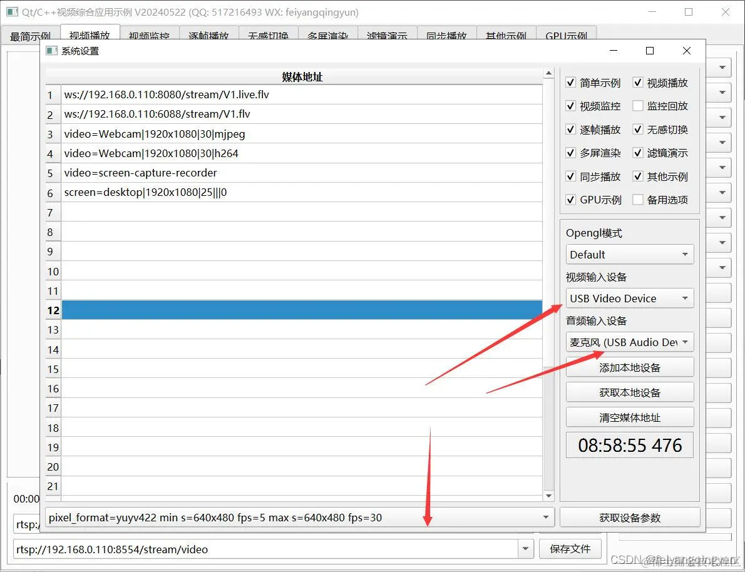Image resolution: width=745 pixels, height=572 pixels.
Task: Open the rtsp://192.168.0.110:8554 address dropdown arrow
Action: (525, 549)
